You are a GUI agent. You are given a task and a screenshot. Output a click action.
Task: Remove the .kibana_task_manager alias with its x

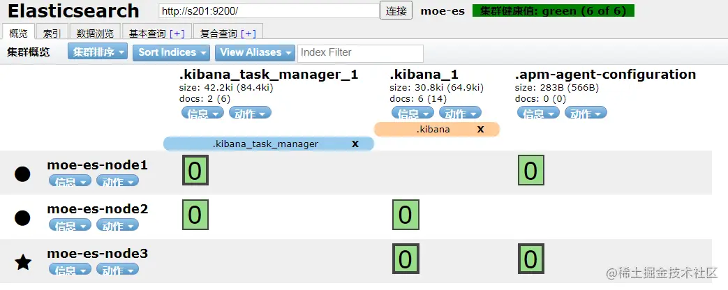pos(355,144)
